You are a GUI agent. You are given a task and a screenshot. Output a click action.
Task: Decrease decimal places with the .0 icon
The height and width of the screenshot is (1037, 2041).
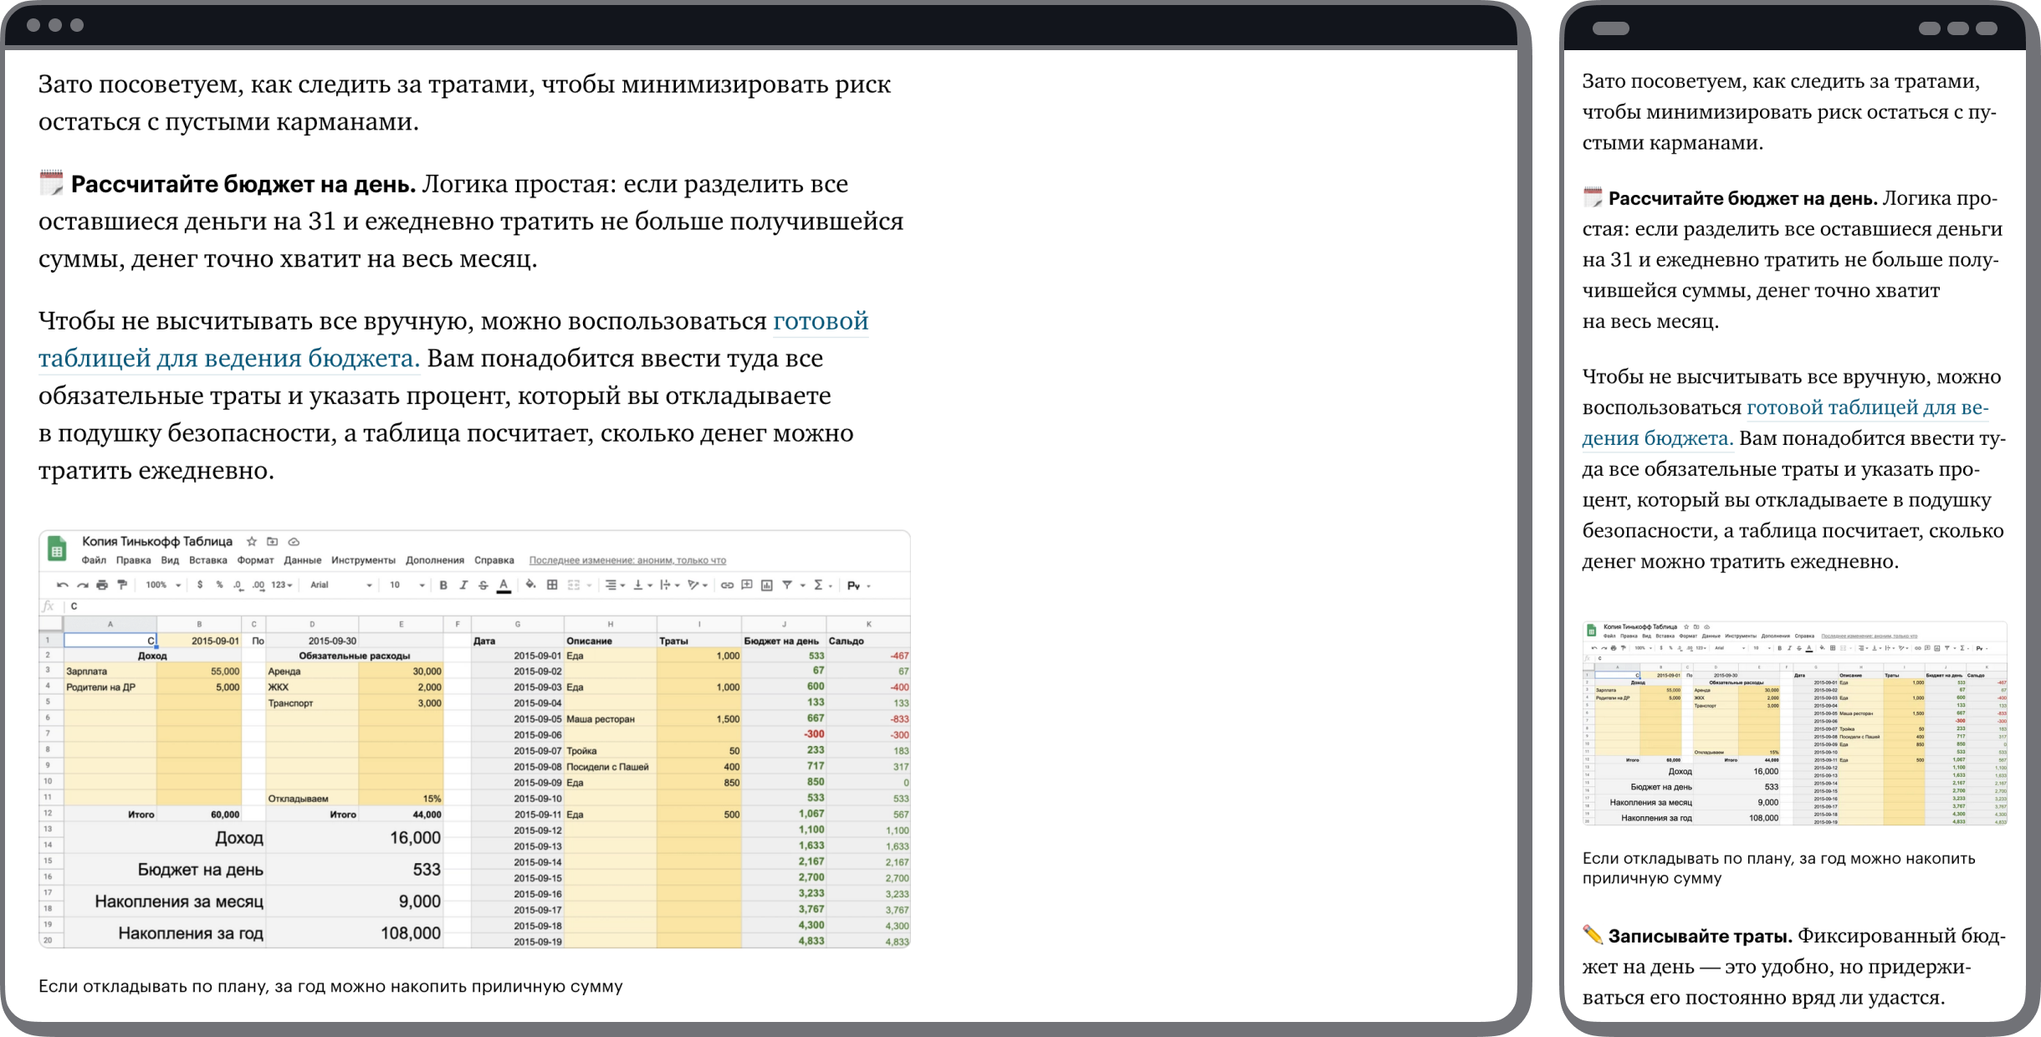[x=238, y=585]
